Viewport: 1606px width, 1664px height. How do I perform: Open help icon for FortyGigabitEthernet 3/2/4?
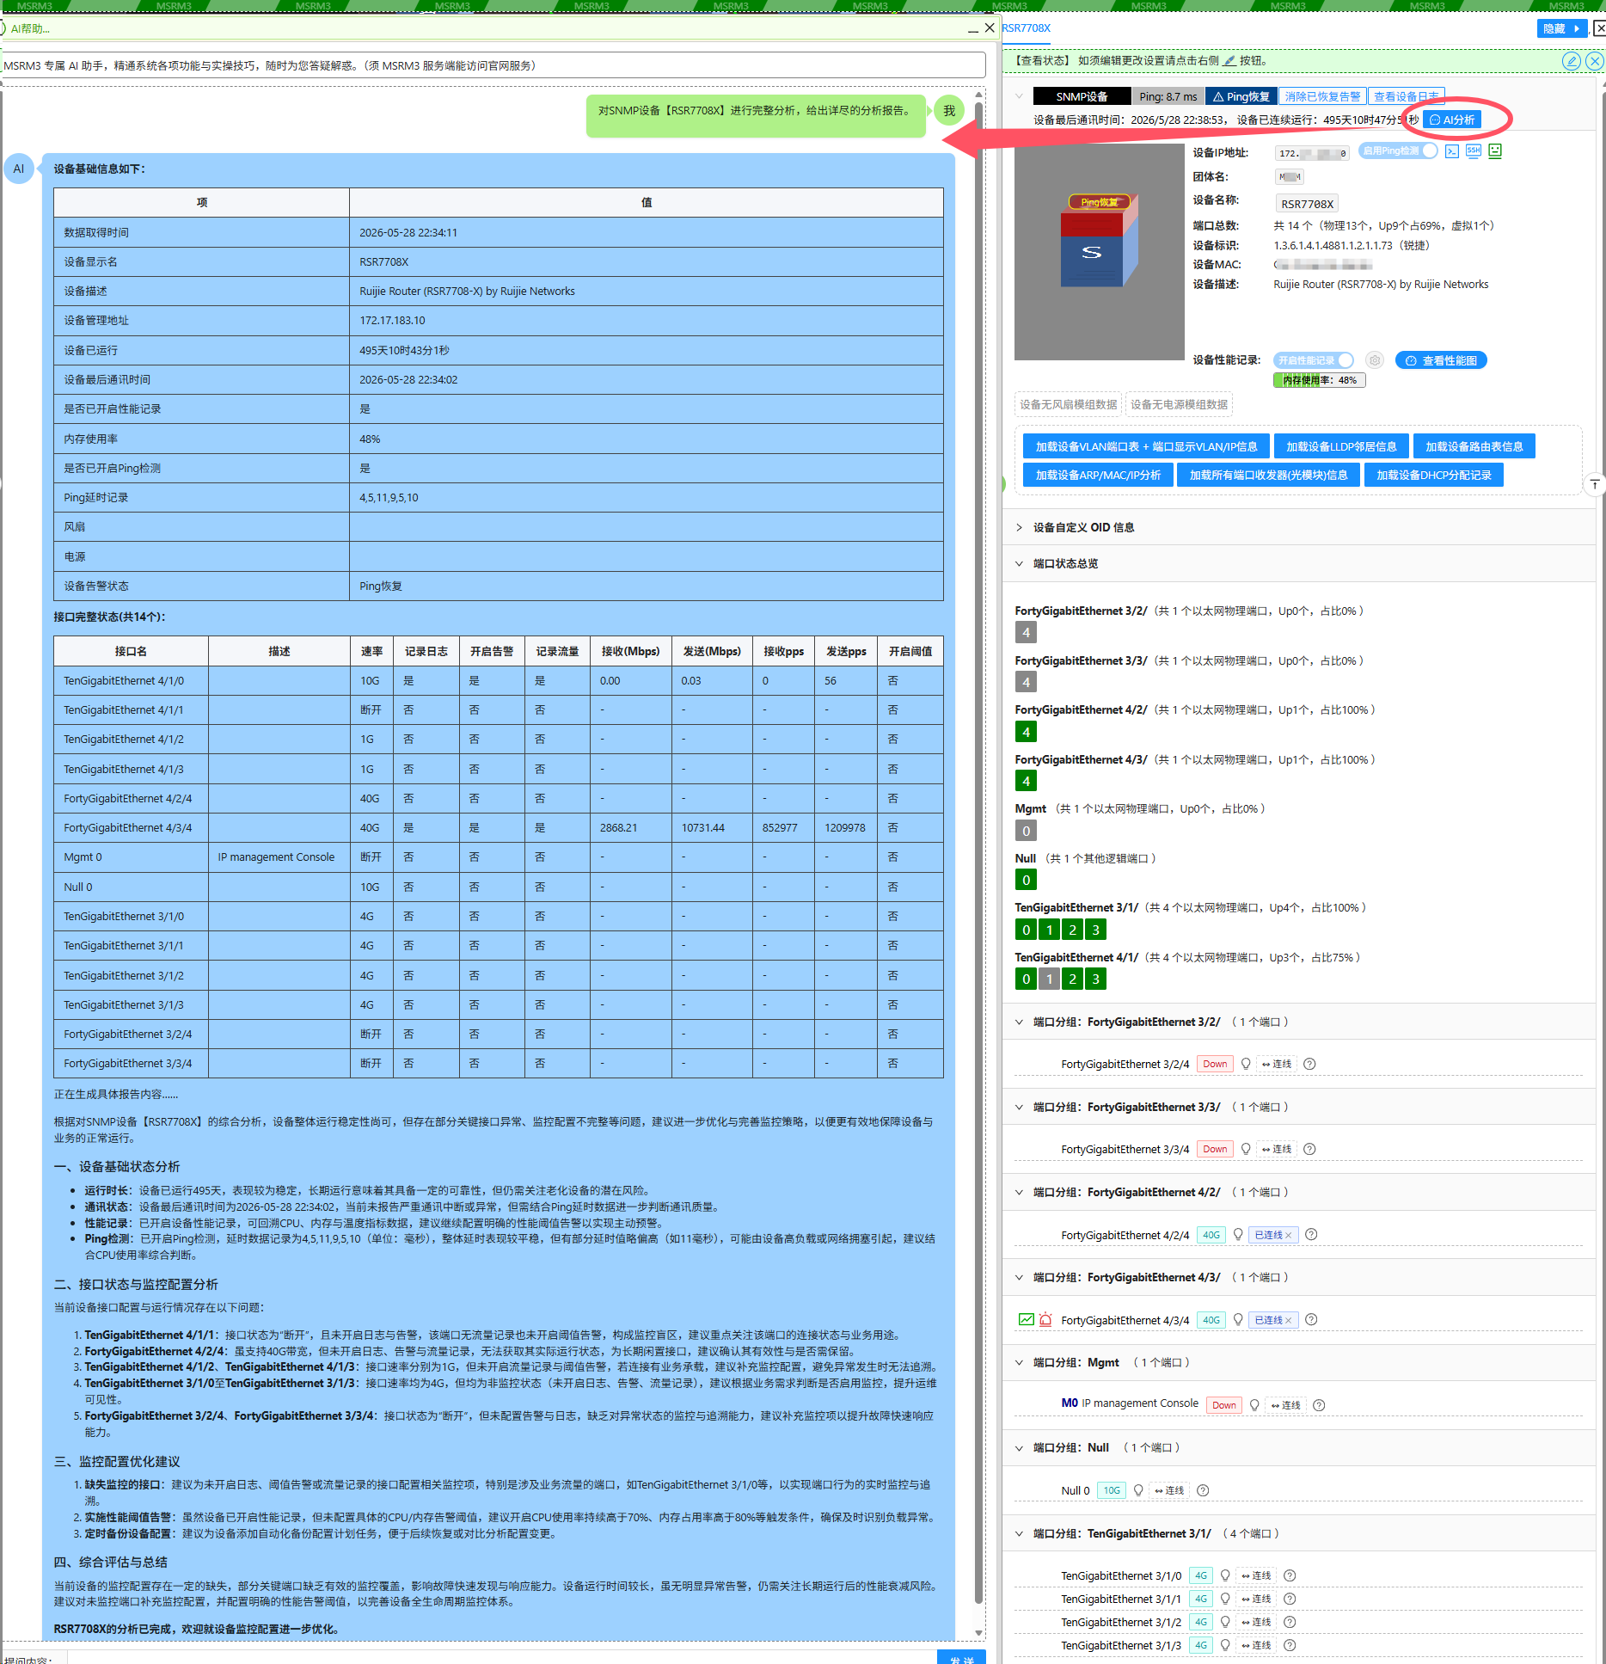pyautogui.click(x=1309, y=1064)
